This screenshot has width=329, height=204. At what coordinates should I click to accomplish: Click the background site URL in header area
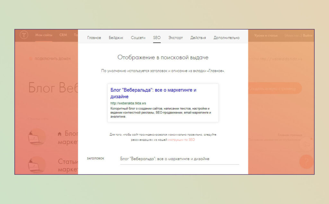281,59
